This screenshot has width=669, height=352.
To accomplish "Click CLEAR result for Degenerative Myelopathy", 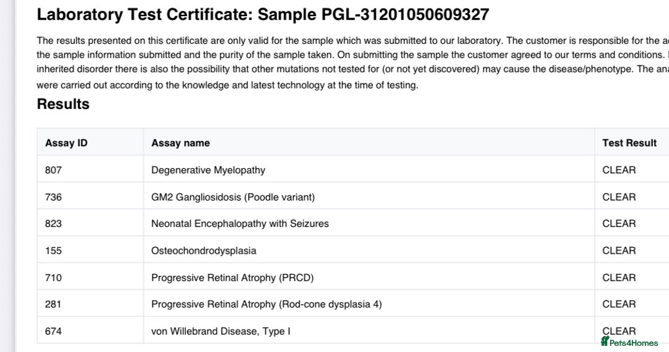I will (619, 170).
